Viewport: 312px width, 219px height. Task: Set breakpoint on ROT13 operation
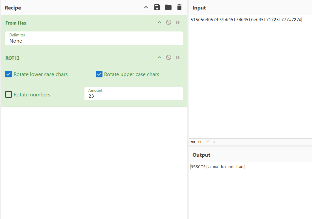click(x=178, y=57)
